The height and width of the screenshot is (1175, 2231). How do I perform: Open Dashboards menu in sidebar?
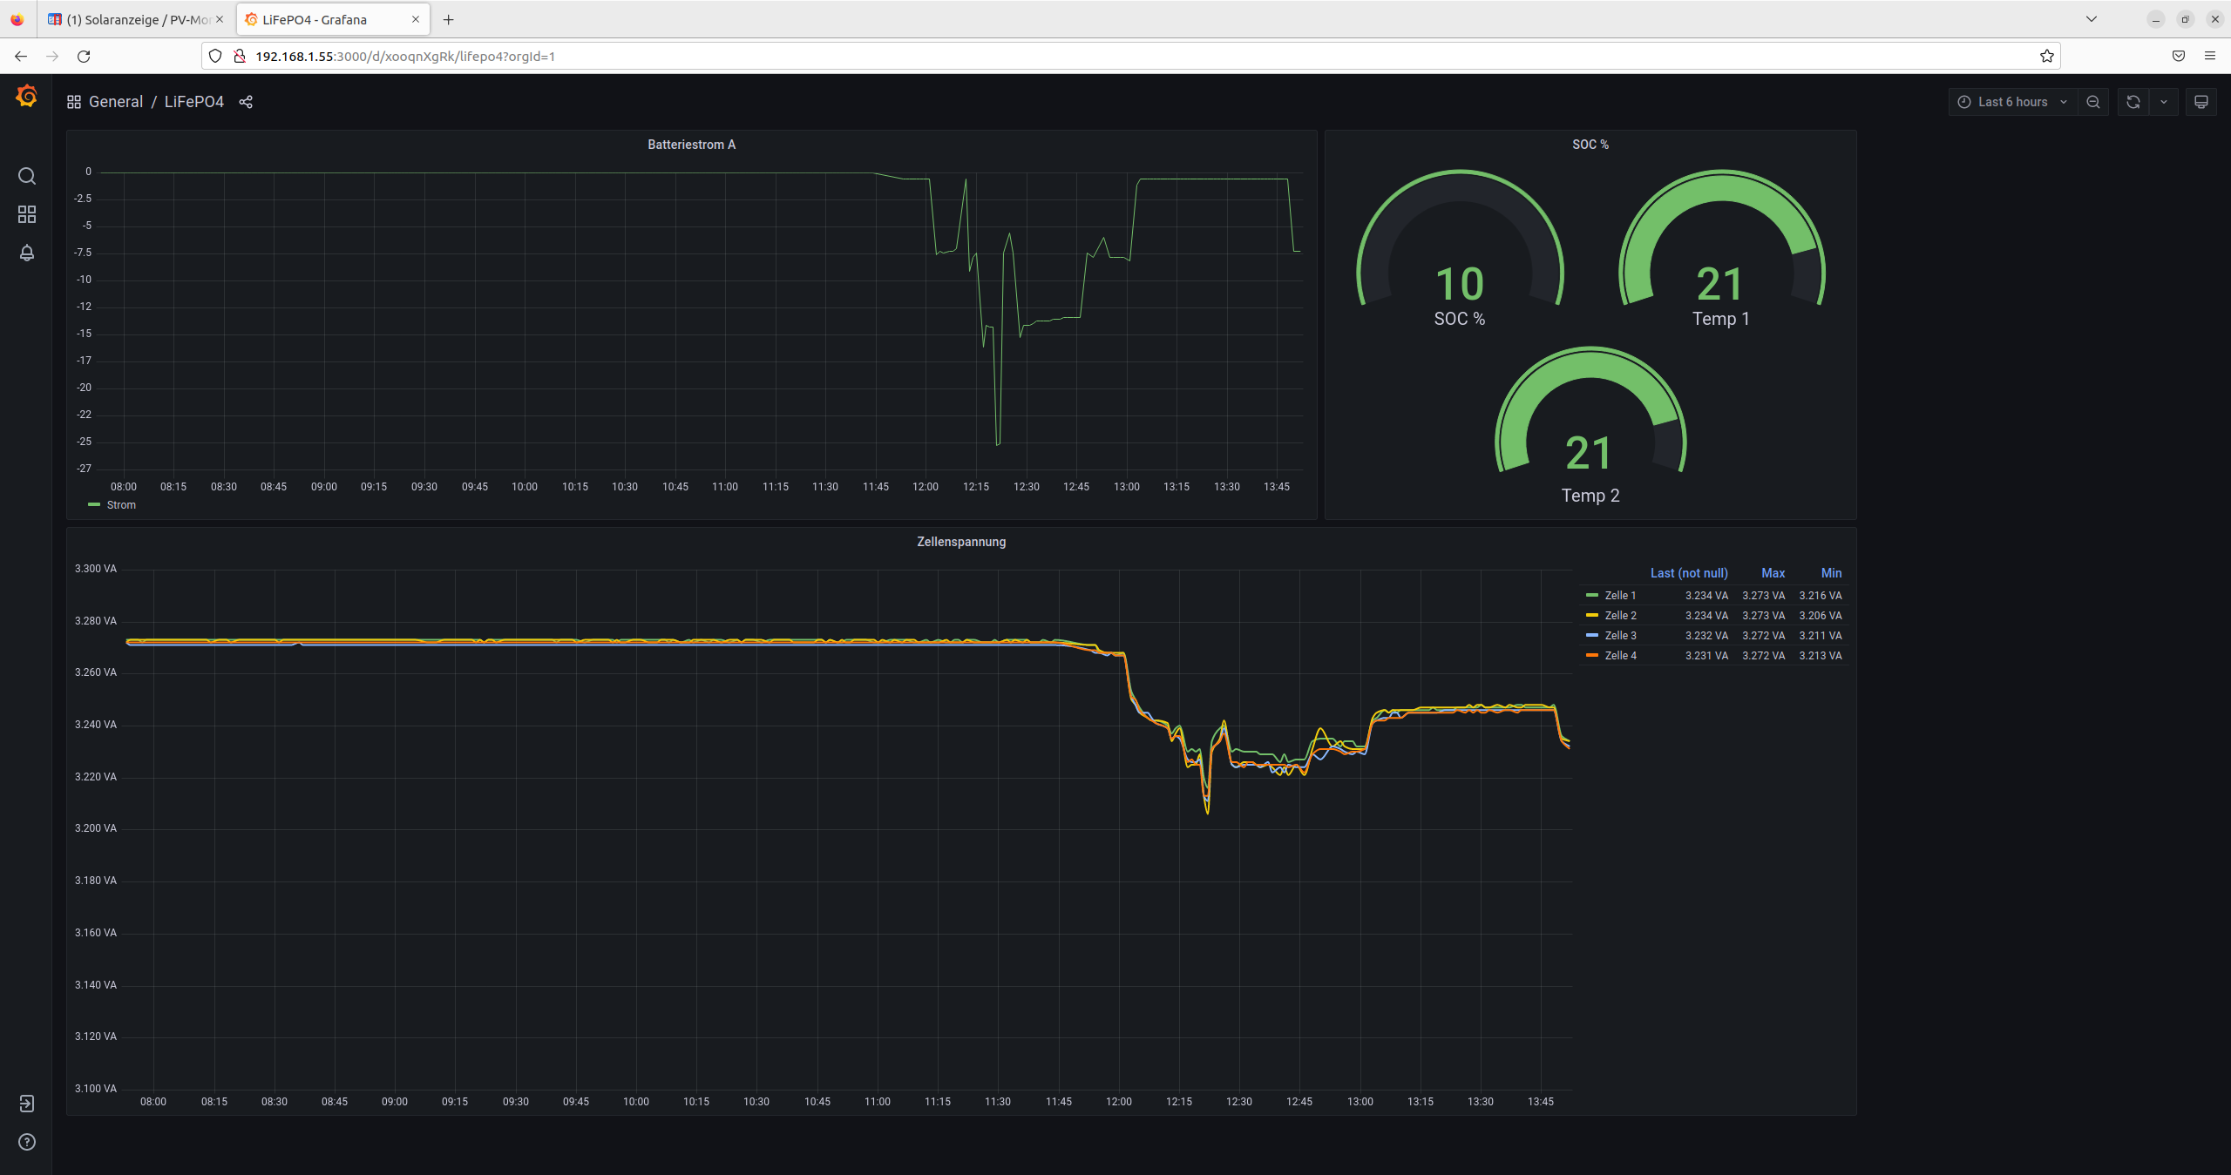tap(26, 214)
